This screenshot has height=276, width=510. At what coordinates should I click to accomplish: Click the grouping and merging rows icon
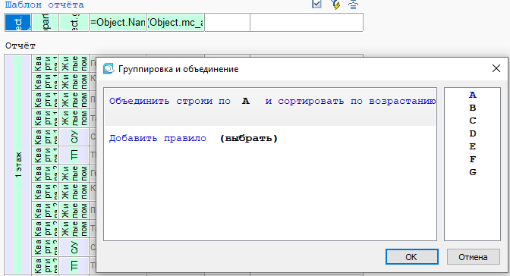click(x=353, y=5)
